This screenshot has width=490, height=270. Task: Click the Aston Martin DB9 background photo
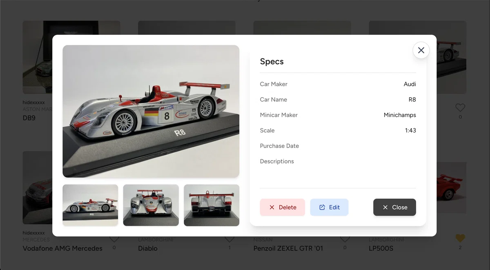[37, 57]
